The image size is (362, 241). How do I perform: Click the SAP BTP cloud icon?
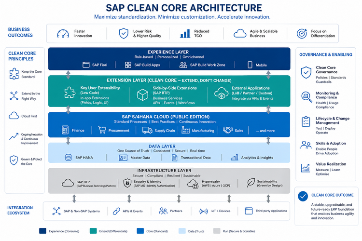(x=68, y=183)
